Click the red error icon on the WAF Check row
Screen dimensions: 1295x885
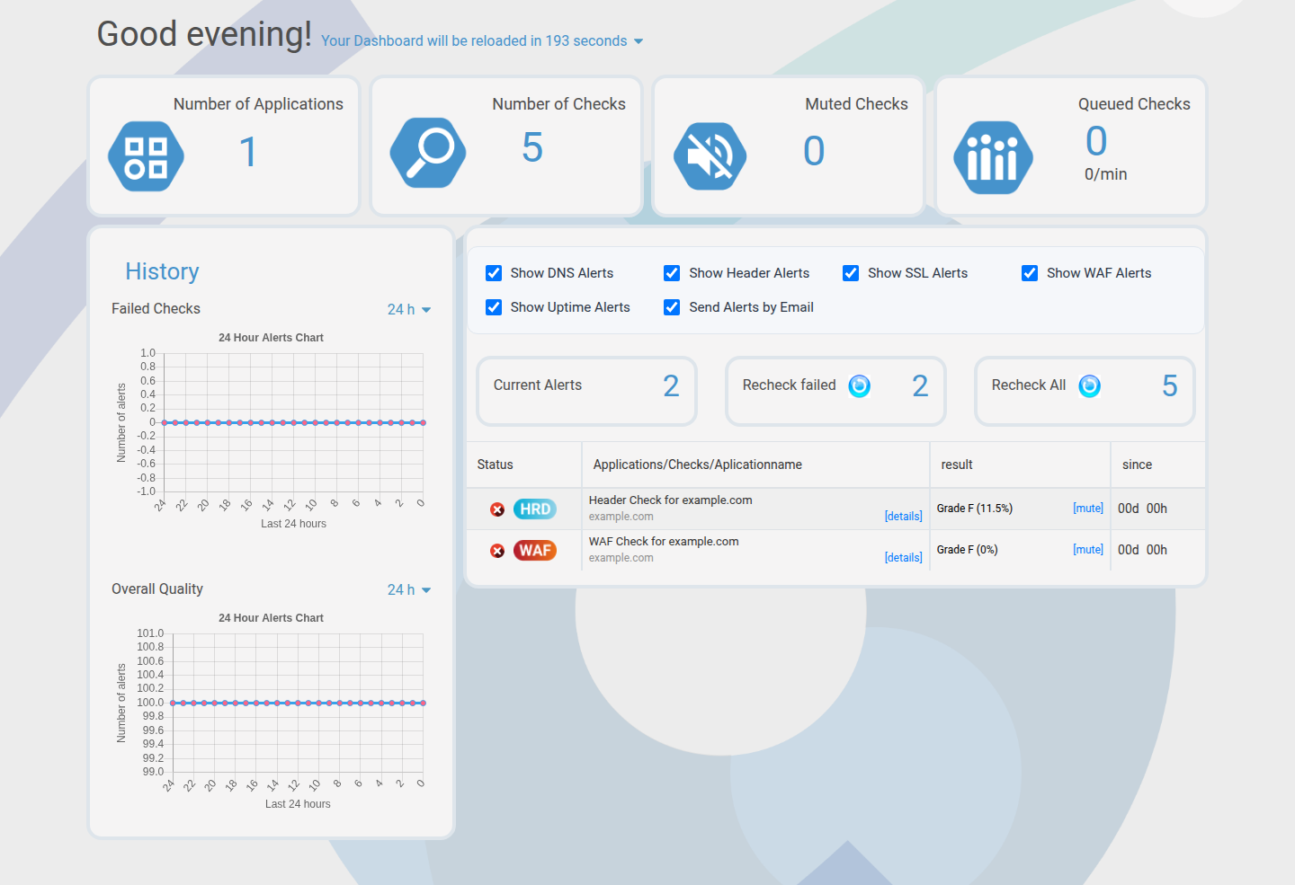coord(497,551)
